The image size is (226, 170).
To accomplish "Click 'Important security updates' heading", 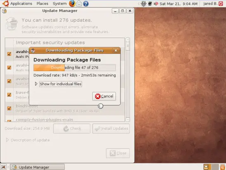I will (x=50, y=43).
